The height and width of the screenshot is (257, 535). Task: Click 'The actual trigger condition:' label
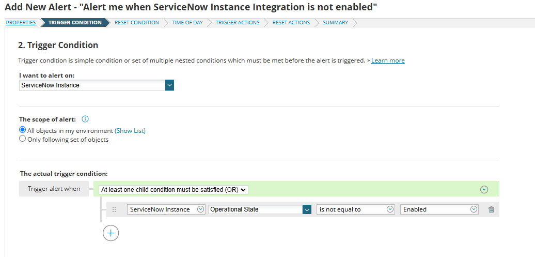64,174
